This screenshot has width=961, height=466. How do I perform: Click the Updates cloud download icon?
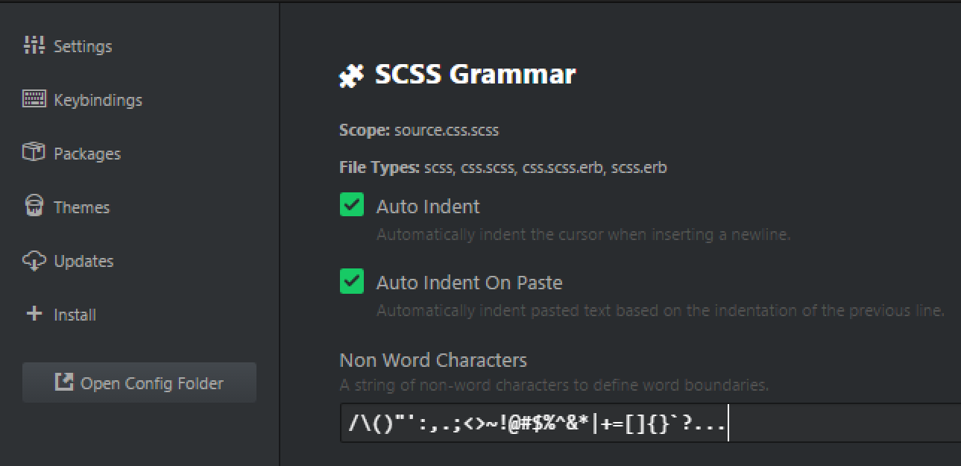34,260
